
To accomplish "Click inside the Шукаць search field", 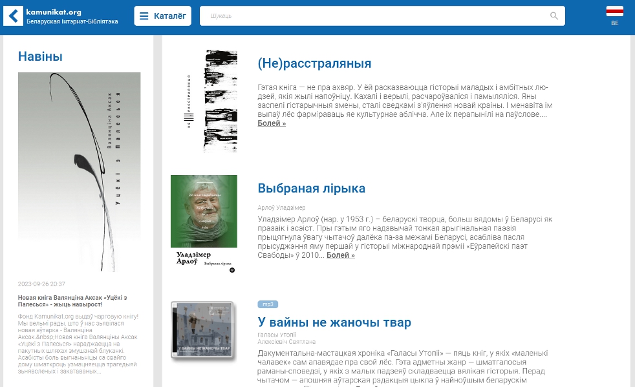I will pyautogui.click(x=323, y=16).
